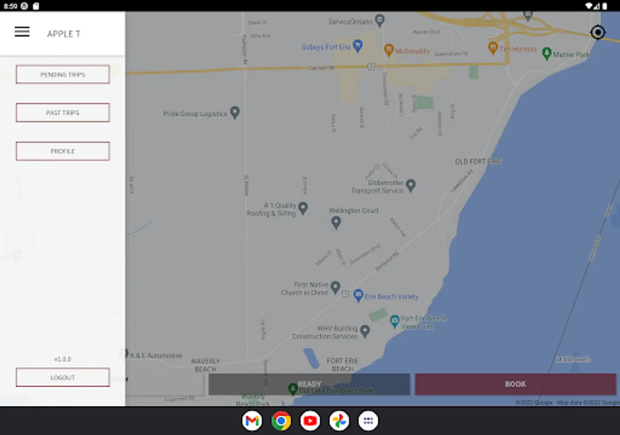Select the Old Lake Erie Beach Park pin

click(x=293, y=388)
